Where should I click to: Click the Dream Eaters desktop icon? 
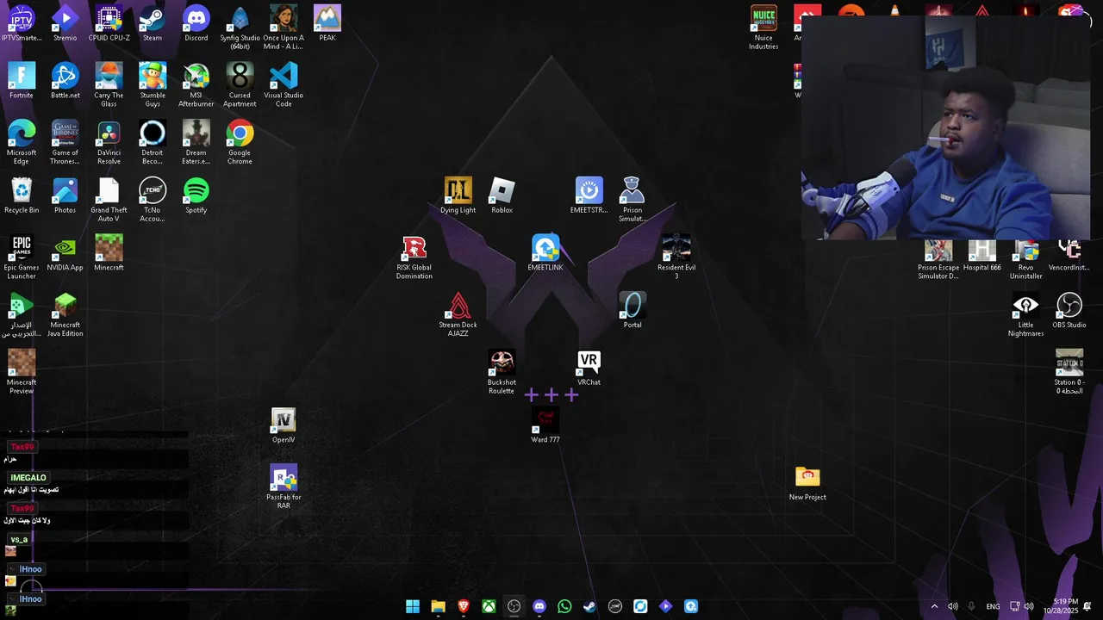click(196, 142)
